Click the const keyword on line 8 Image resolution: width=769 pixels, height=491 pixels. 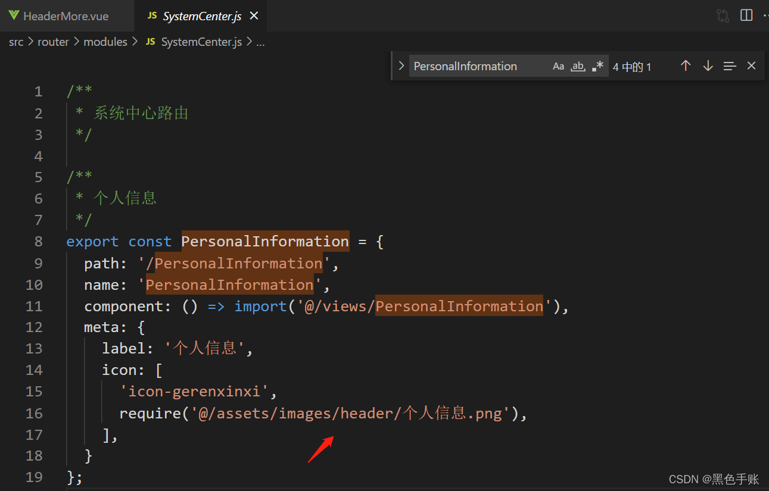coord(150,242)
